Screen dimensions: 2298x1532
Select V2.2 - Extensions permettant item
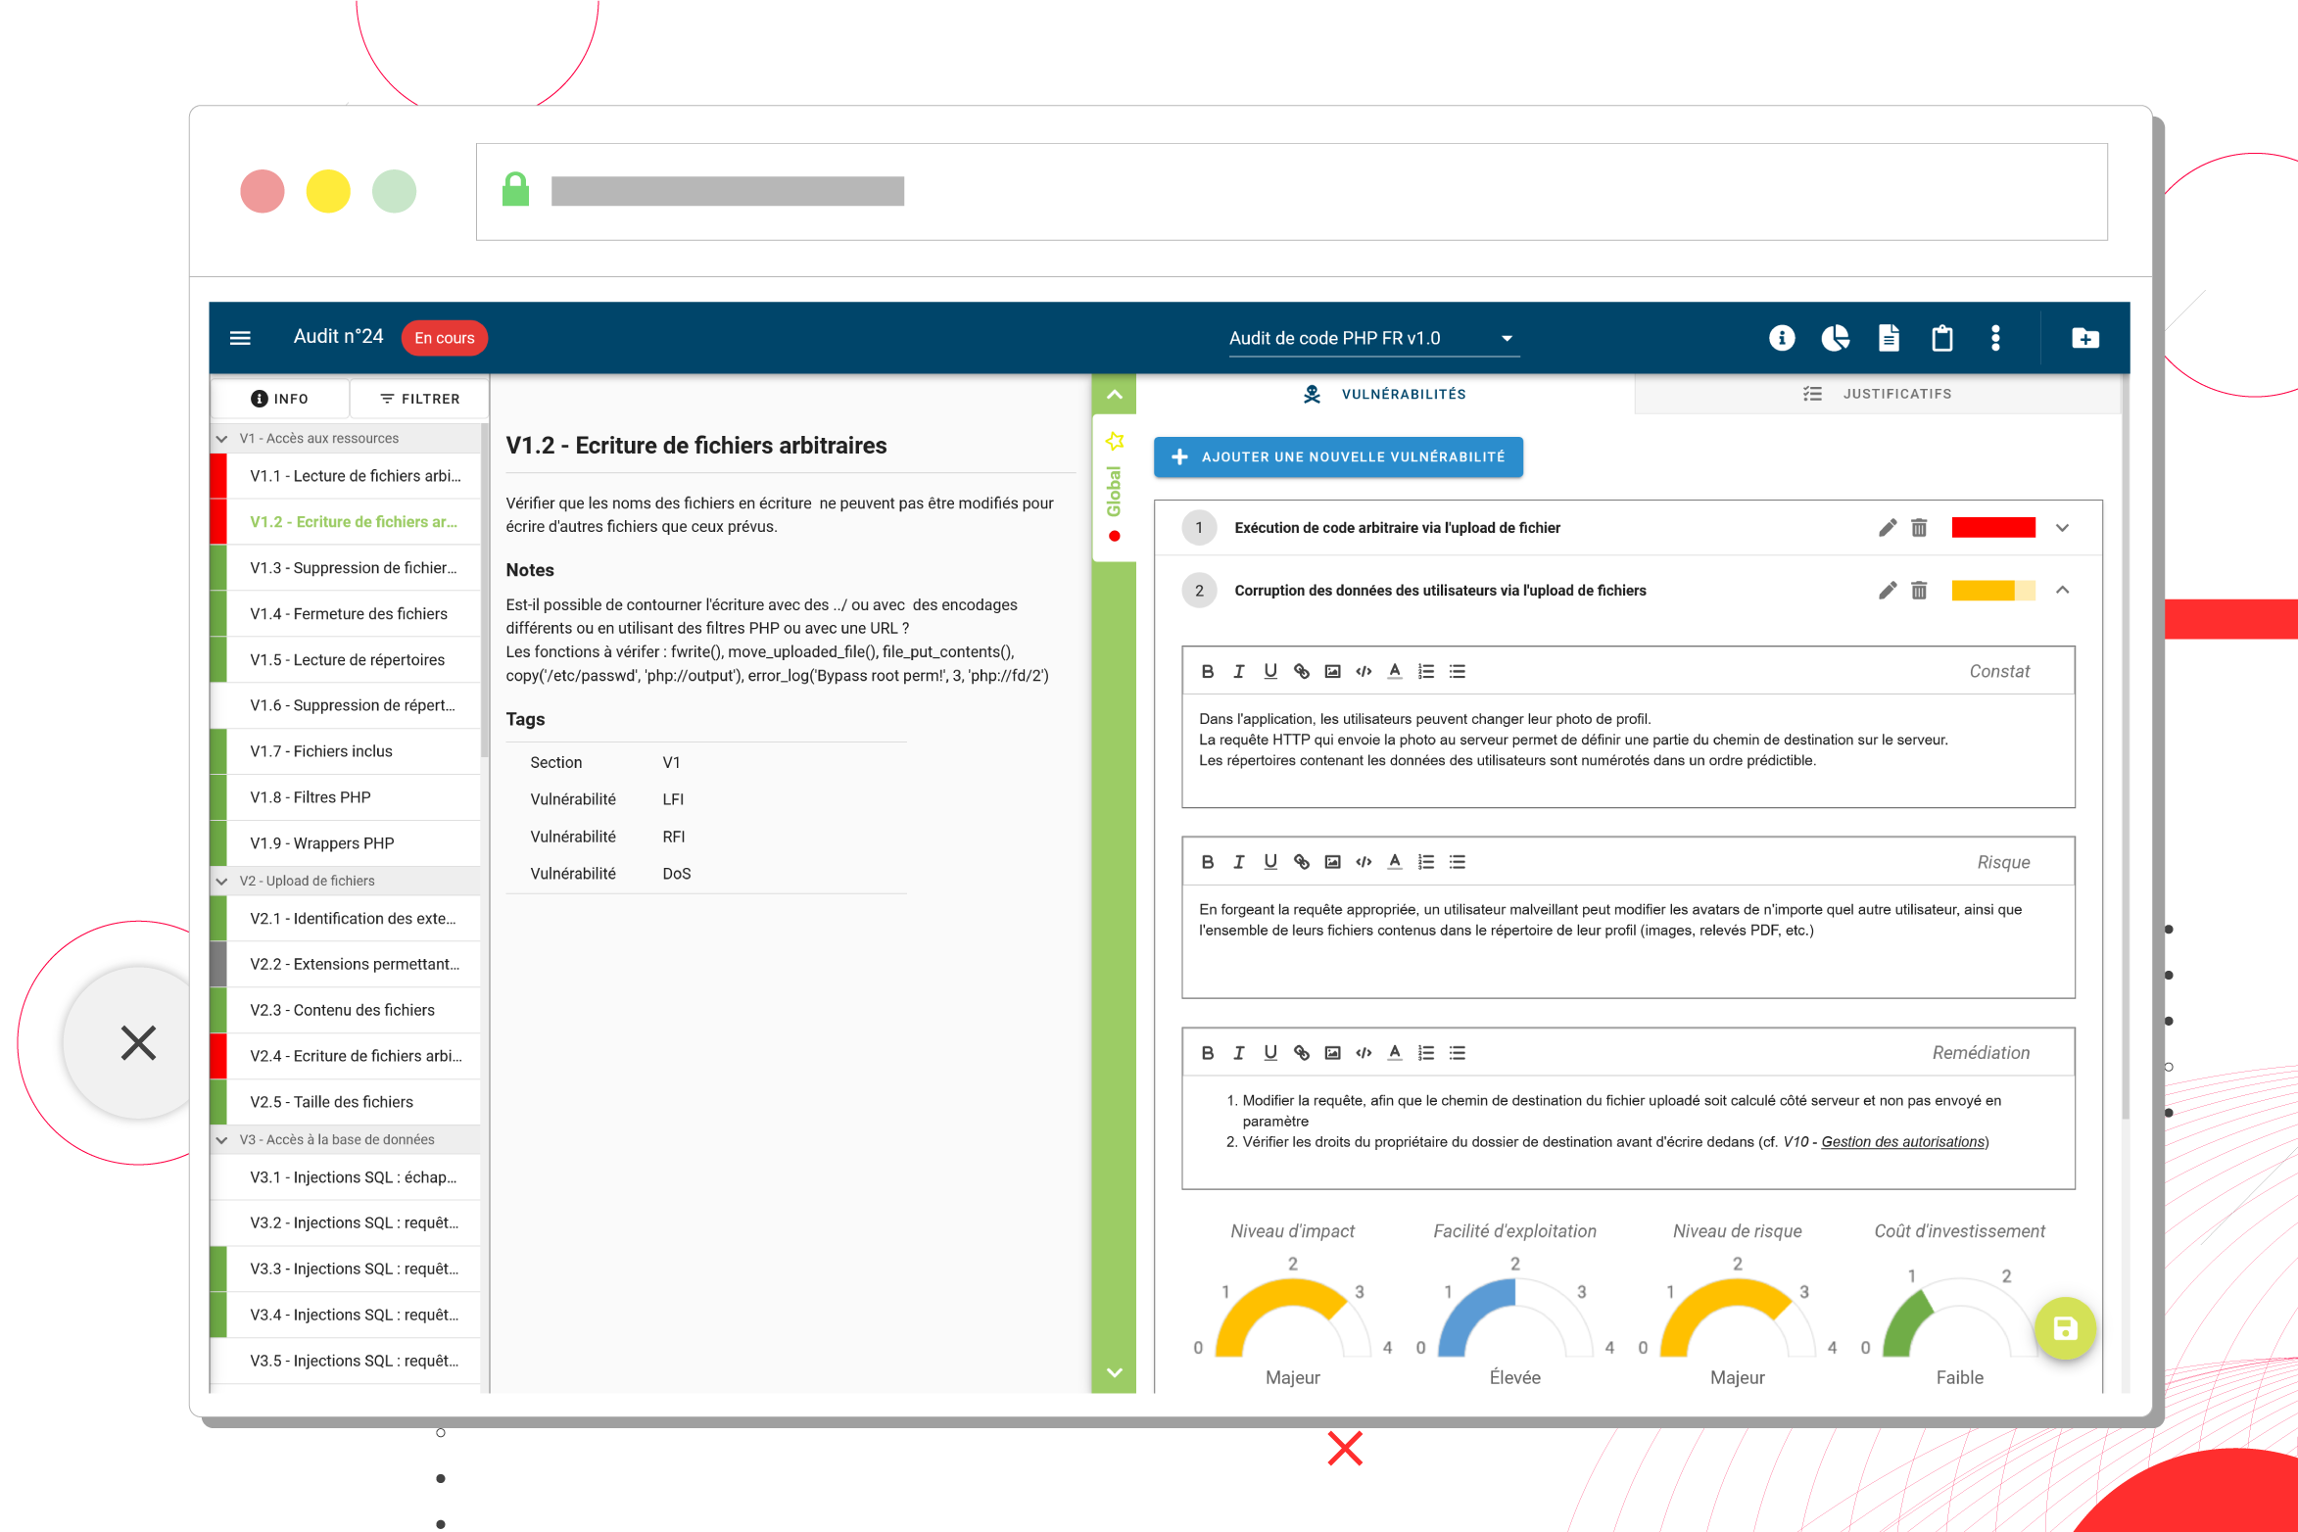tap(346, 965)
